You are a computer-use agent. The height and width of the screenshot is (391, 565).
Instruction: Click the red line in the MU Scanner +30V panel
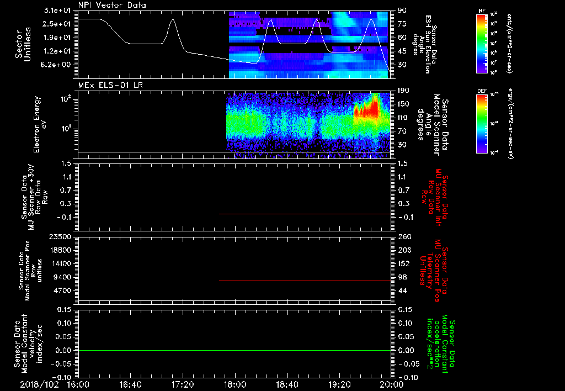pos(305,214)
